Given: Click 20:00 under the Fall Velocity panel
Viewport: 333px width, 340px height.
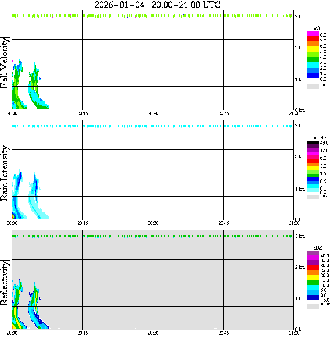Looking at the screenshot, I should [12, 114].
